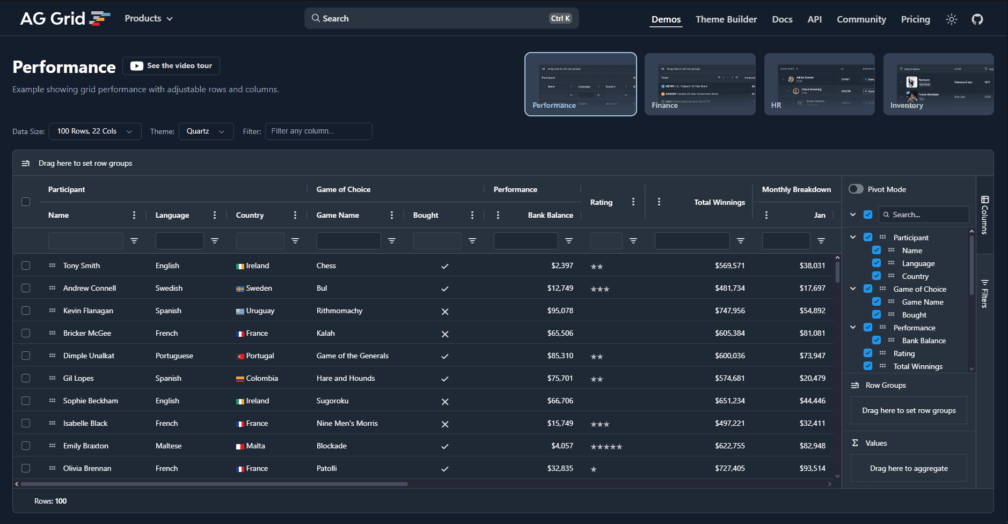Open the Pricing nav item
The image size is (1008, 524).
(915, 19)
